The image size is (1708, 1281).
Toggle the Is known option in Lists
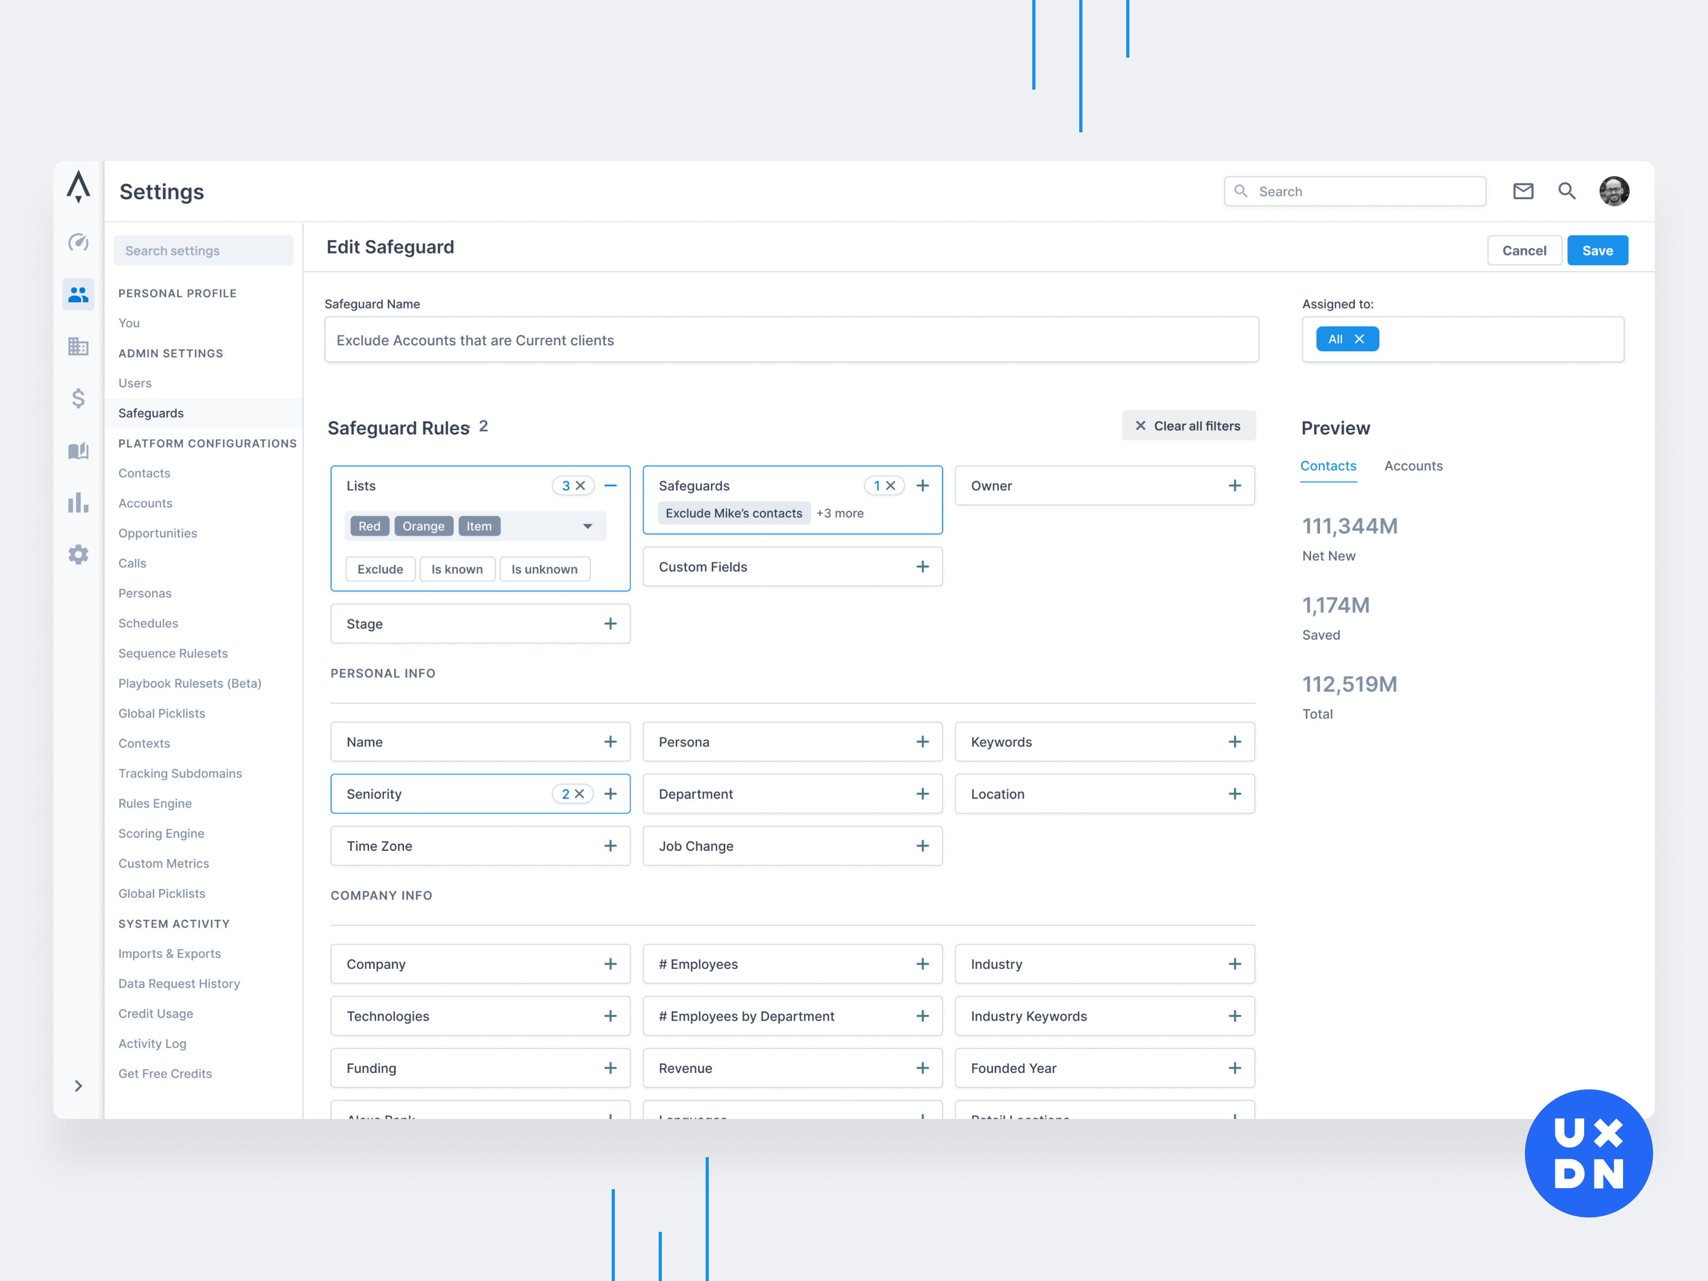pyautogui.click(x=457, y=569)
